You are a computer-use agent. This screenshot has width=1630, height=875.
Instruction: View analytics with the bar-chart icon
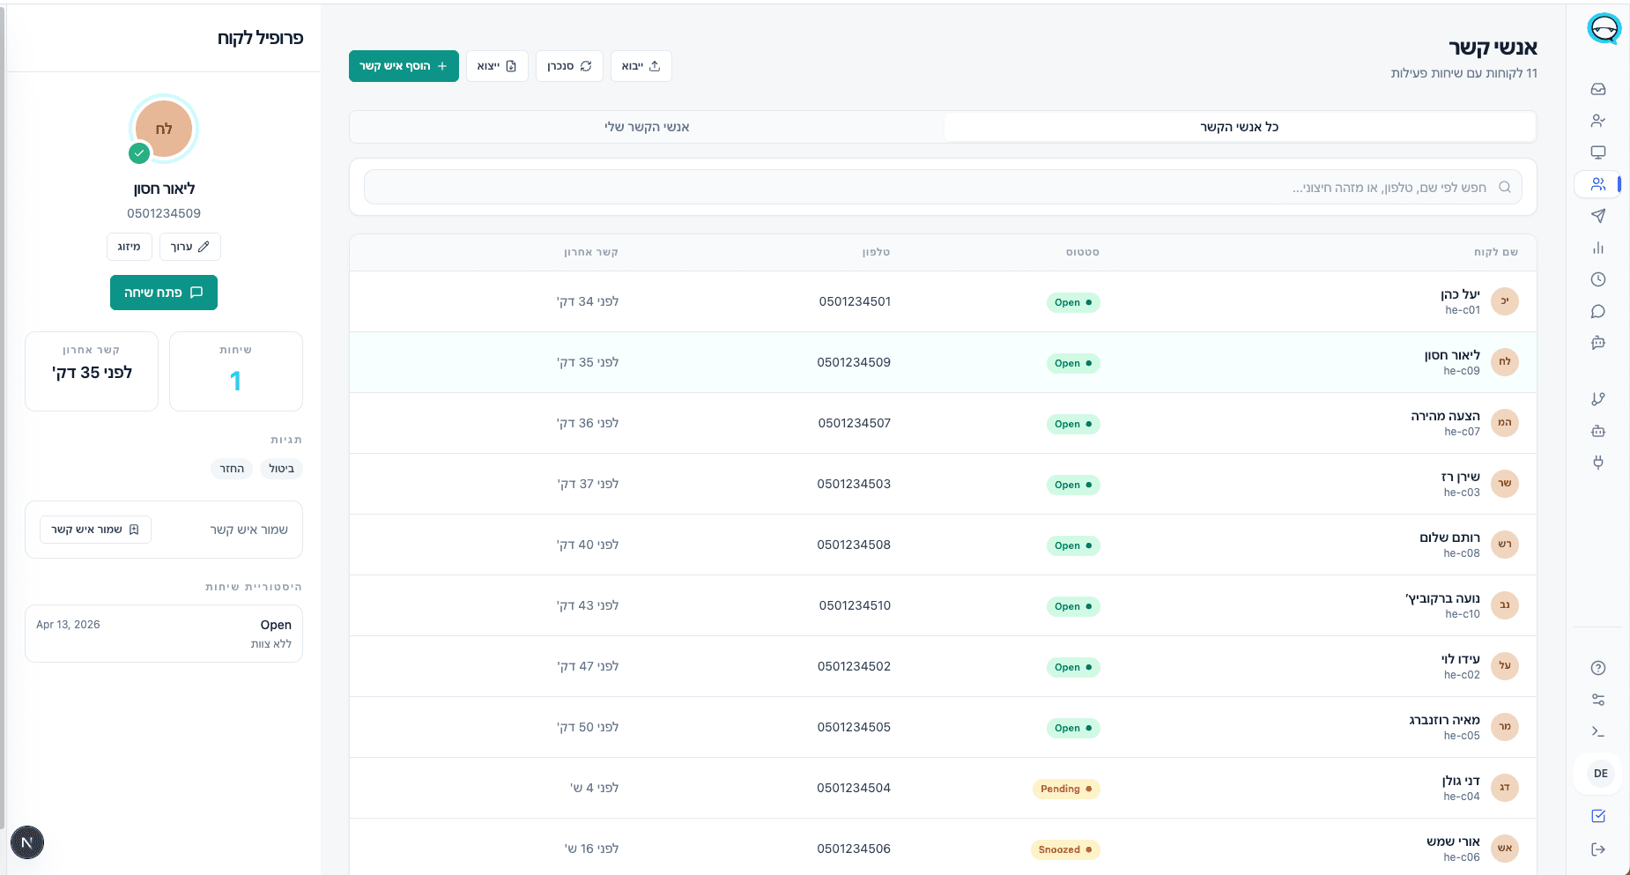(x=1598, y=248)
